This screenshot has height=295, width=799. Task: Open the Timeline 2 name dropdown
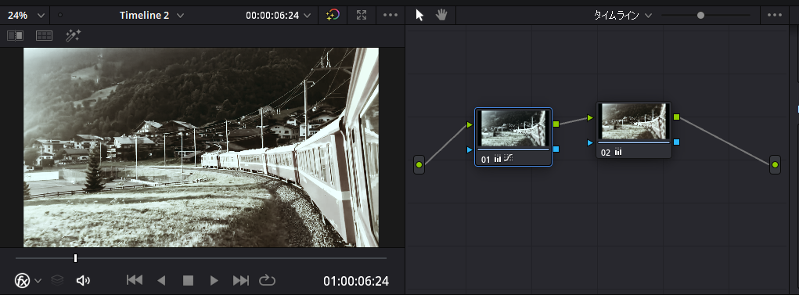151,16
